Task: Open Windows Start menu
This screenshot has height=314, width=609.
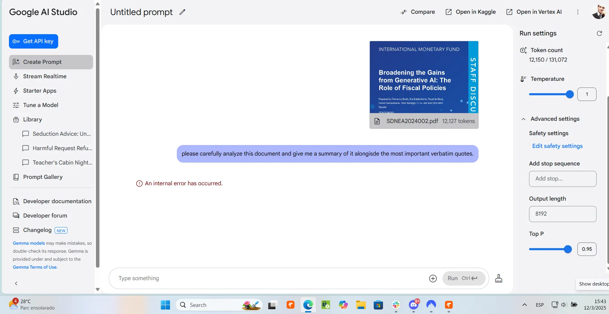Action: [165, 305]
